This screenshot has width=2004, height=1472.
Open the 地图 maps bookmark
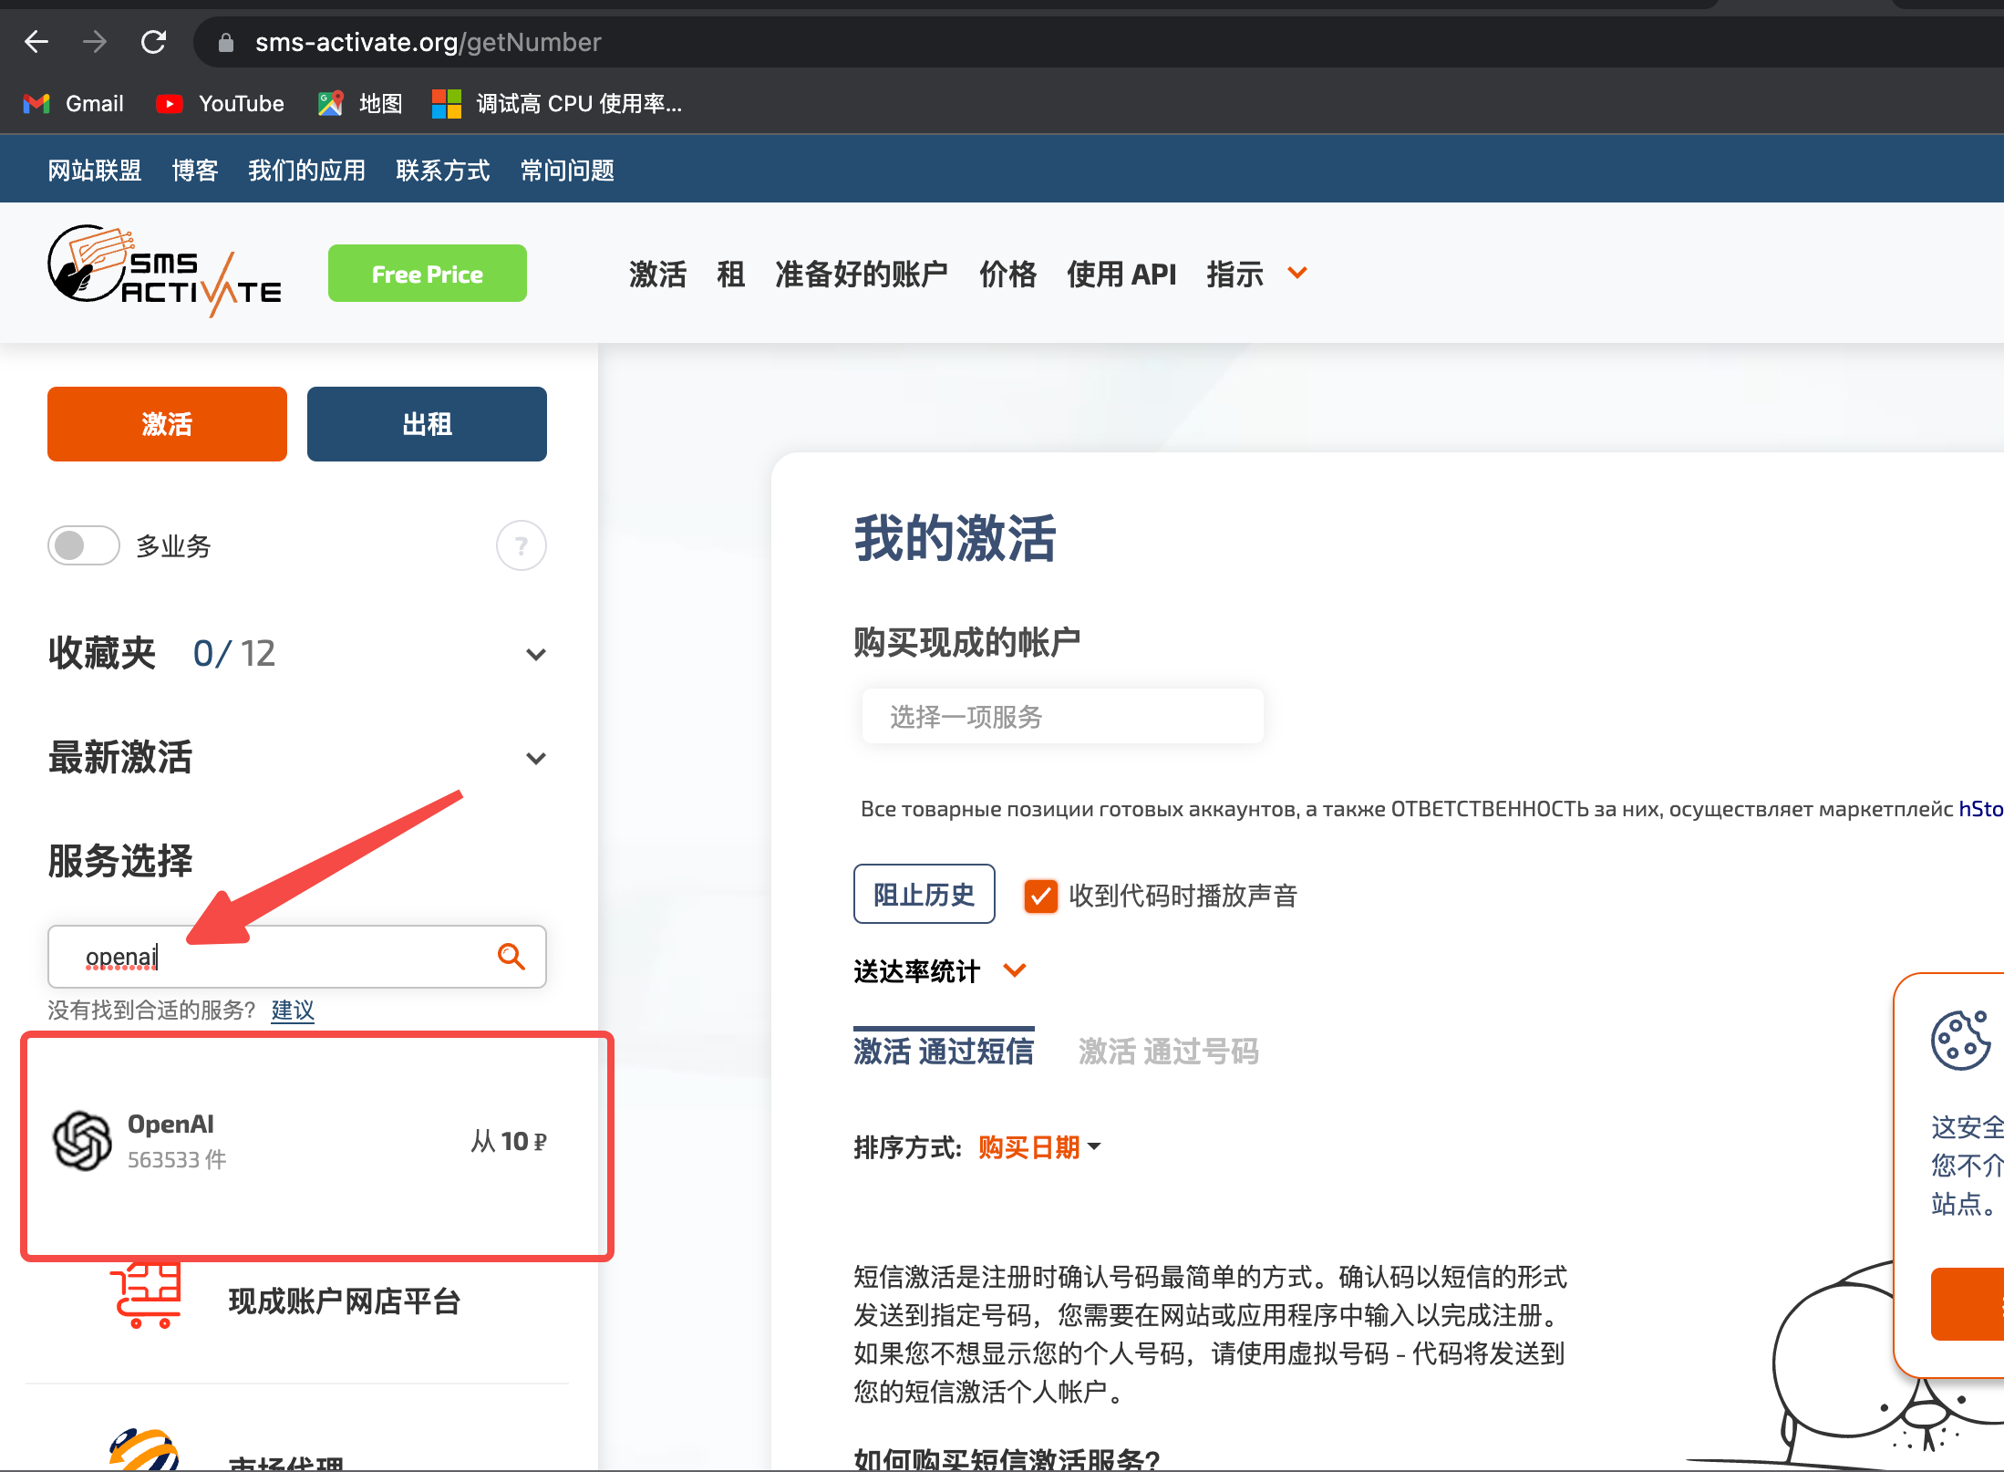click(359, 104)
